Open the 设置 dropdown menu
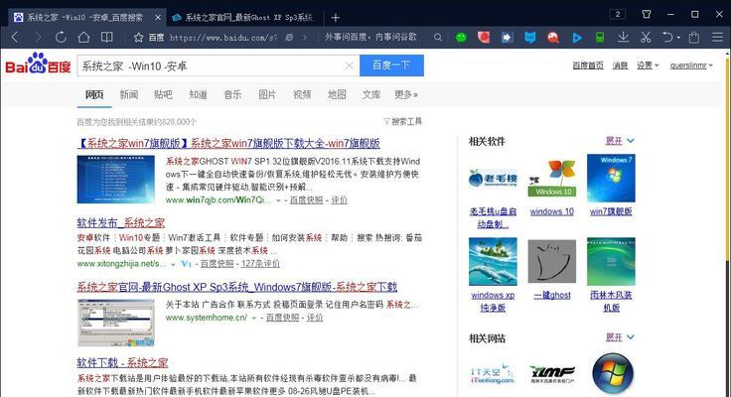The image size is (731, 397). 648,66
